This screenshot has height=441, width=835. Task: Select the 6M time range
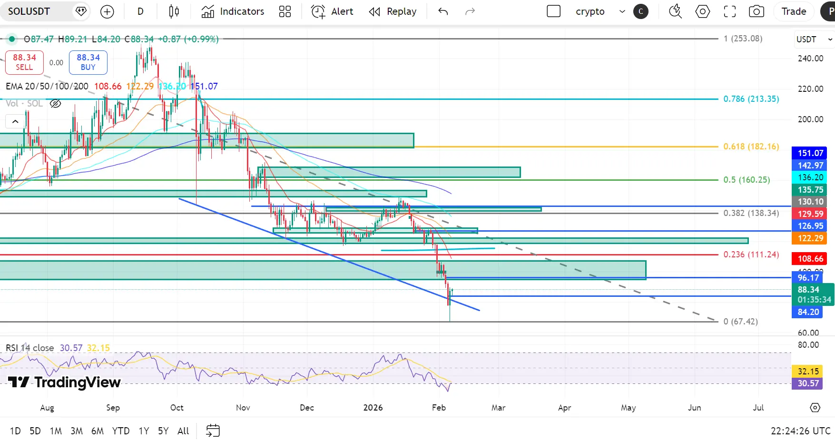pos(98,431)
